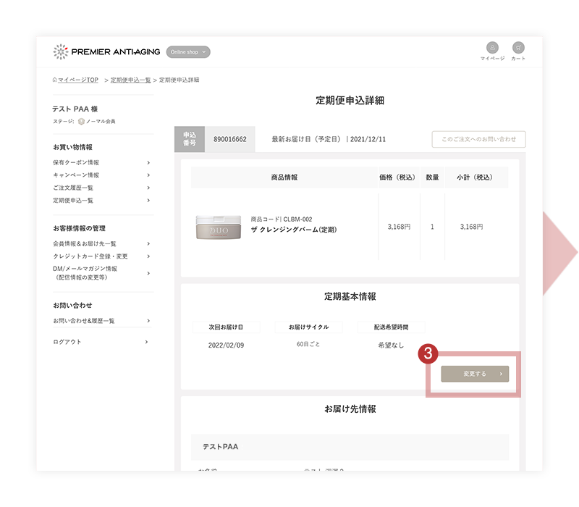The height and width of the screenshot is (507, 579).
Task: Open DM/メールマガジン情報 settings
Action: 85,272
